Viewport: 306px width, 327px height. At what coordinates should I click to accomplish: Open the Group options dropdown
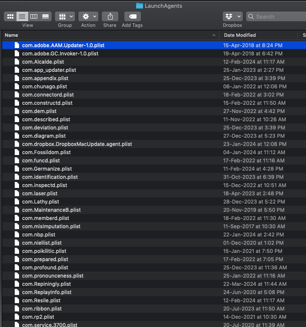65,16
